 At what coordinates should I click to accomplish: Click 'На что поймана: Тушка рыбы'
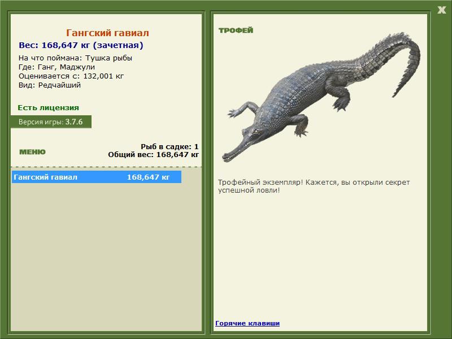[x=75, y=58]
